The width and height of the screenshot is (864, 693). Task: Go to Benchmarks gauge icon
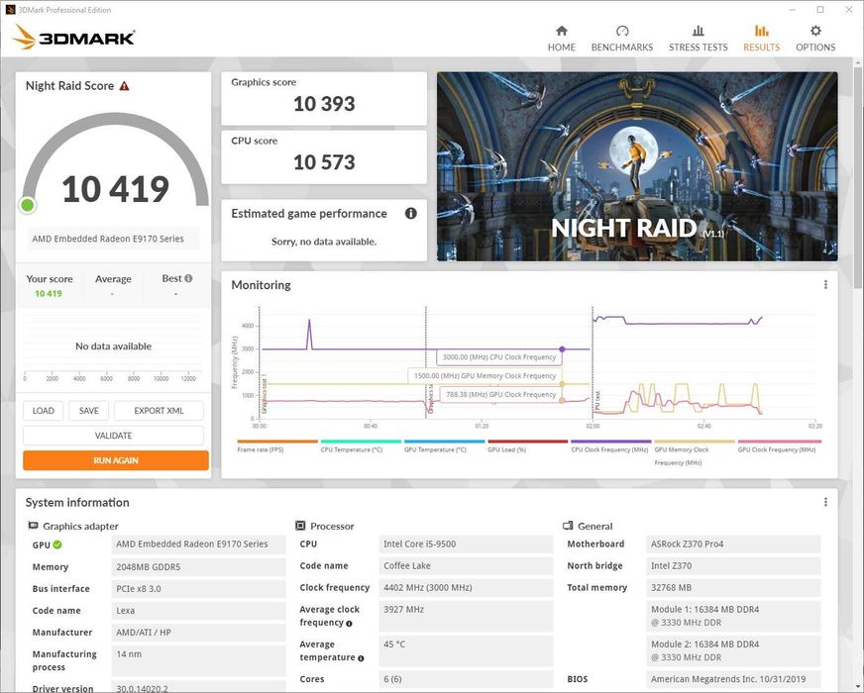pos(622,31)
